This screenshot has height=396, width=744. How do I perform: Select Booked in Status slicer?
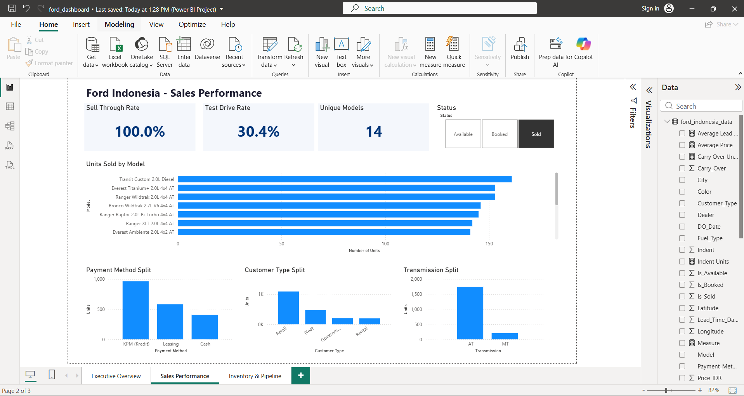[x=499, y=134]
